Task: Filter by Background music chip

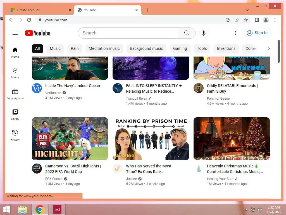Action: pos(146,49)
